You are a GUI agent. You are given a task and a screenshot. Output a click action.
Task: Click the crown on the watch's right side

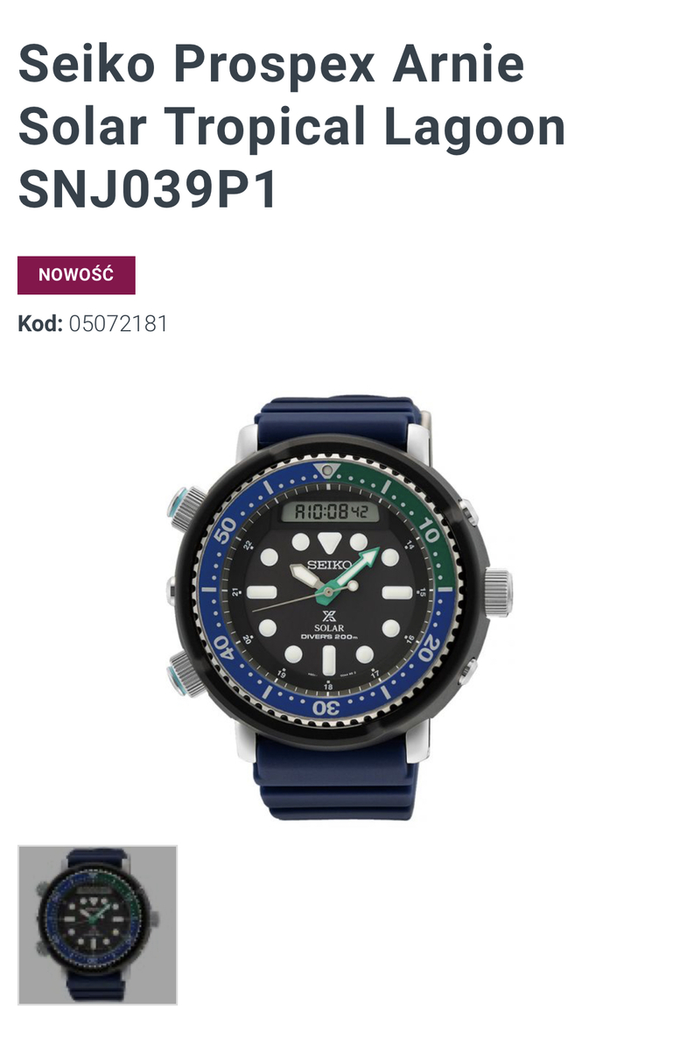[x=498, y=592]
